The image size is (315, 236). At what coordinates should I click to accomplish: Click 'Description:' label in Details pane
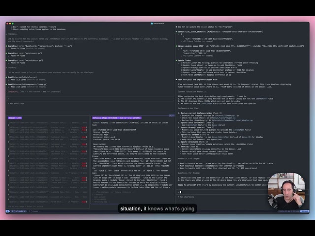point(99,144)
